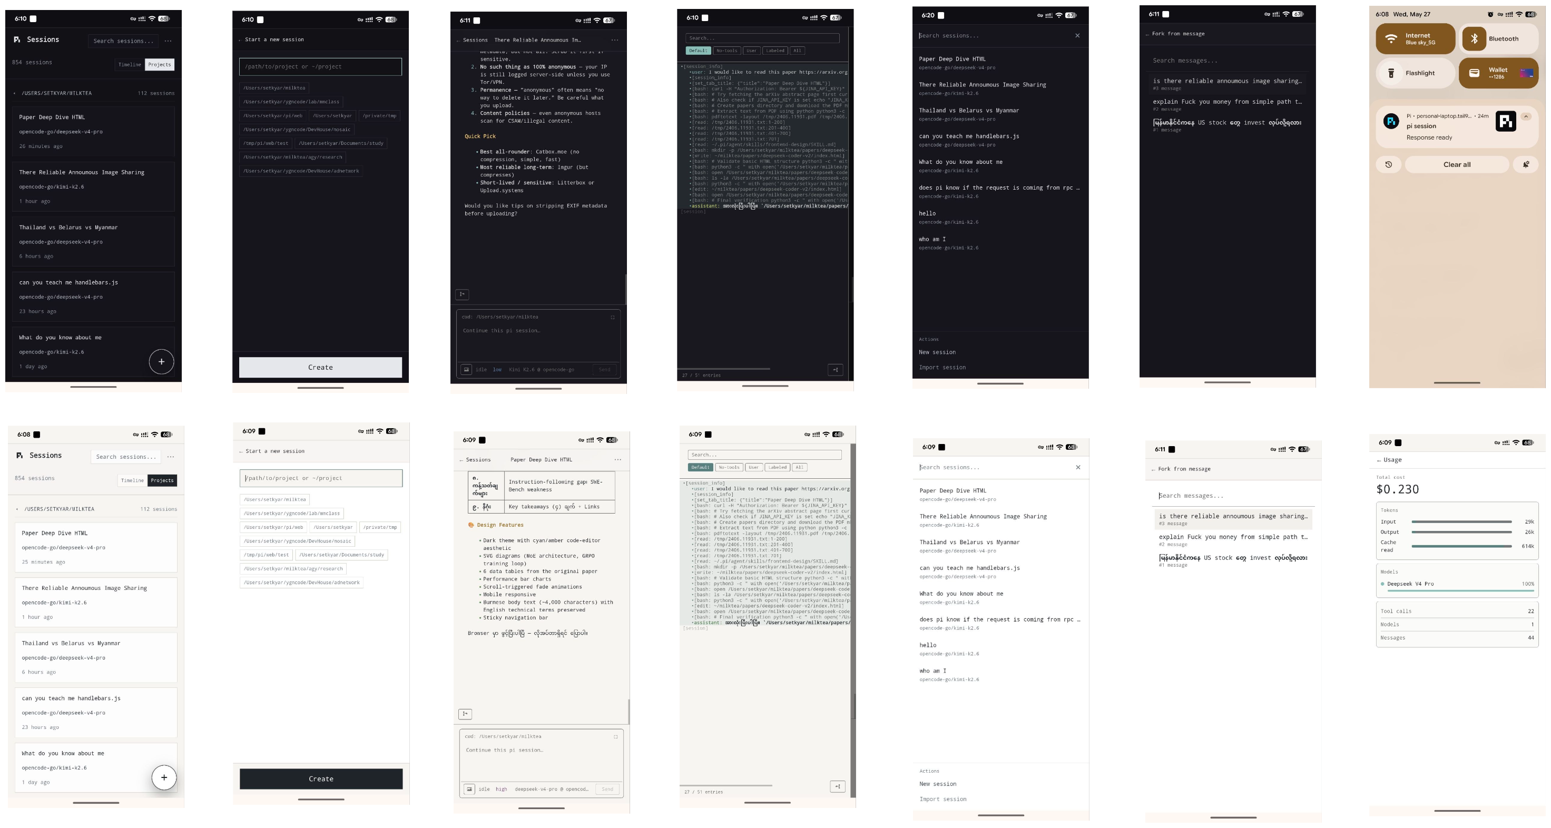
Task: Toggle the Flashlight quick setting
Action: [x=1415, y=73]
